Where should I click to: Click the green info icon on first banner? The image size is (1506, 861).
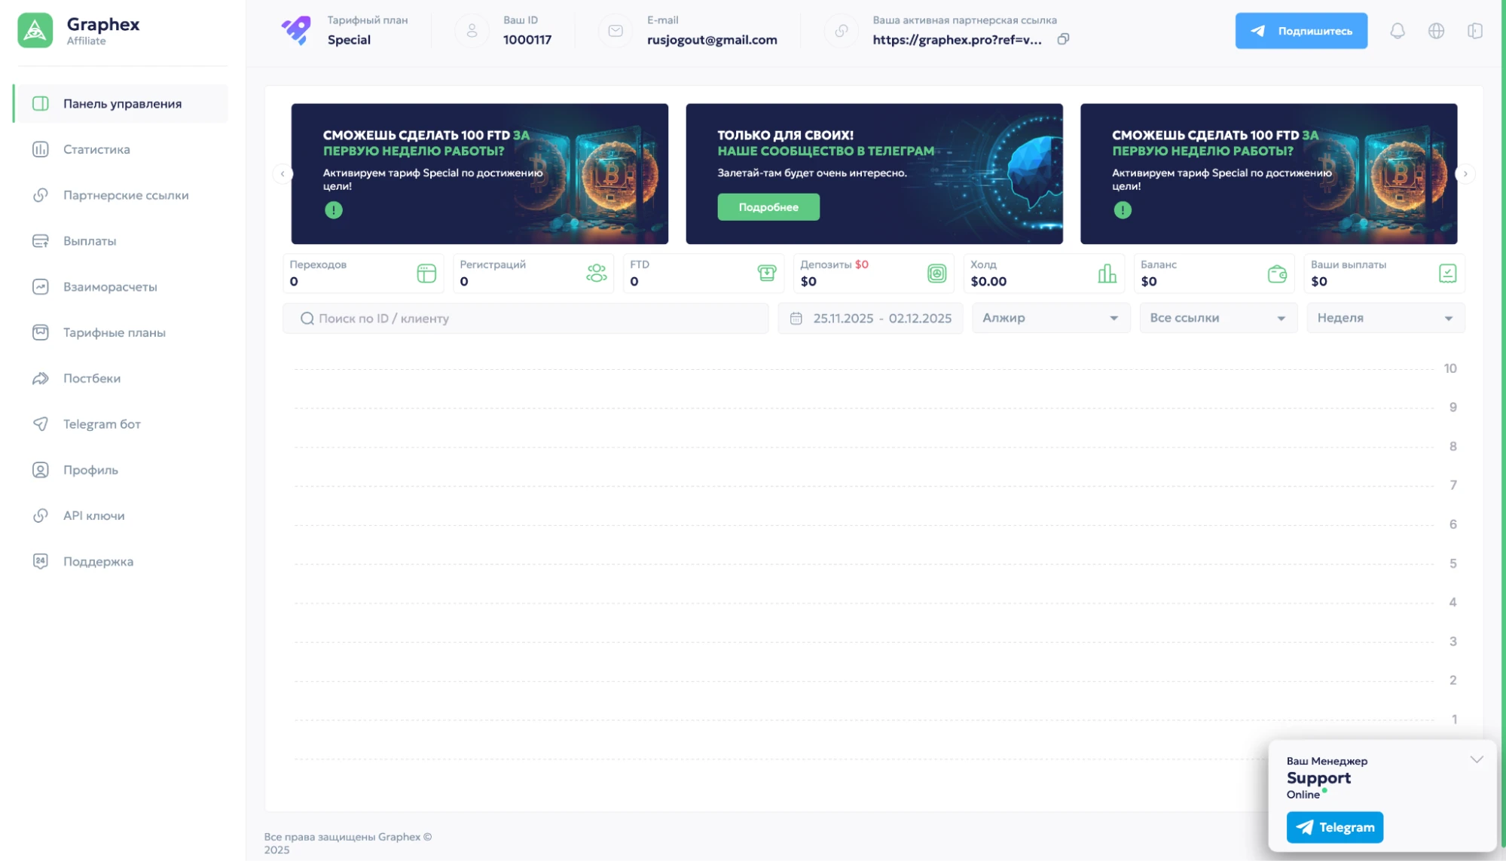334,210
